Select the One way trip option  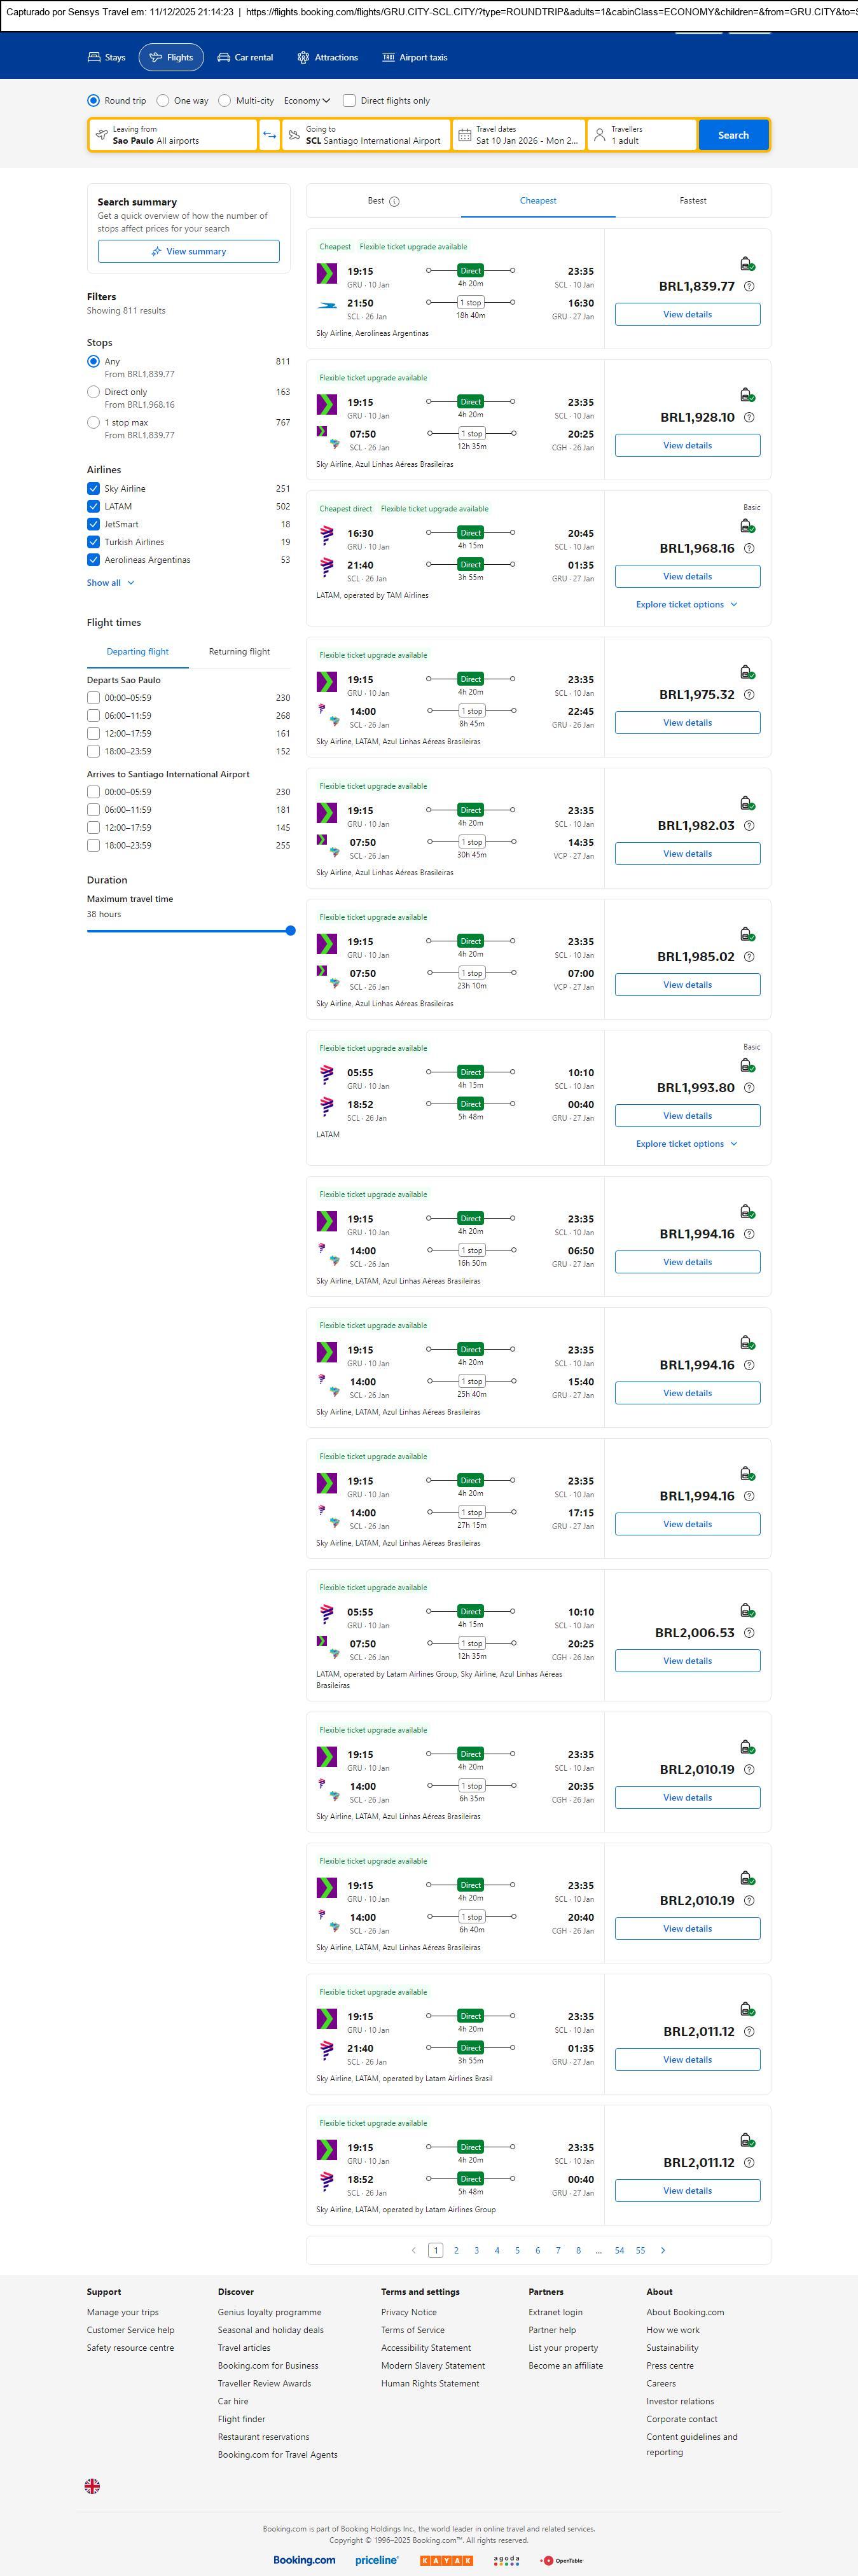pos(163,101)
